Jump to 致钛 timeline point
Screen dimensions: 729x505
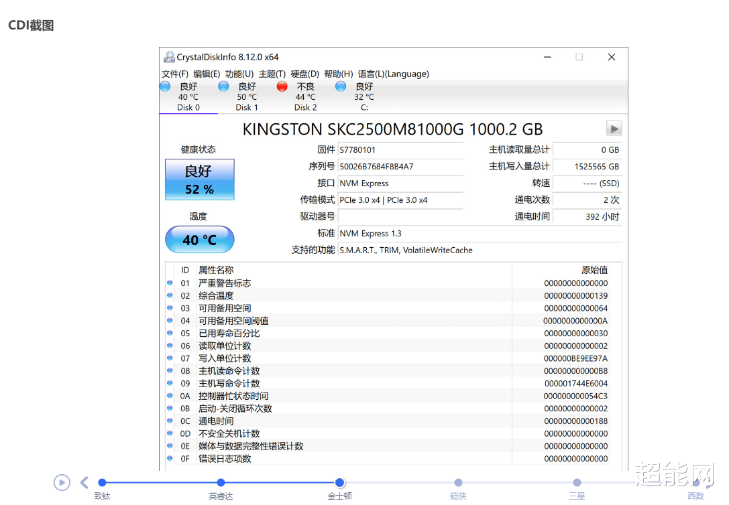[103, 483]
